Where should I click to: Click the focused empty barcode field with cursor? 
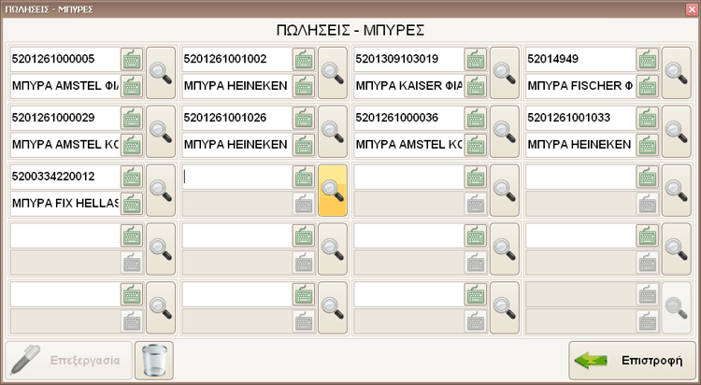point(237,177)
